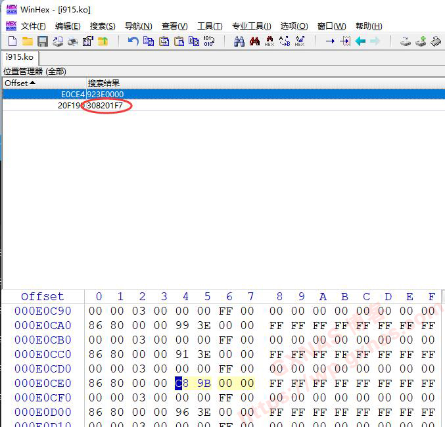
Task: Save file with floppy disk icon
Action: (x=42, y=41)
